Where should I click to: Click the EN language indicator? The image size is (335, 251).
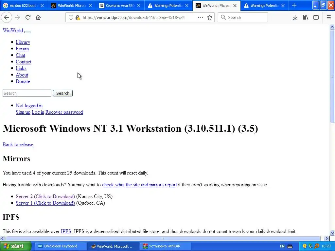(x=282, y=246)
